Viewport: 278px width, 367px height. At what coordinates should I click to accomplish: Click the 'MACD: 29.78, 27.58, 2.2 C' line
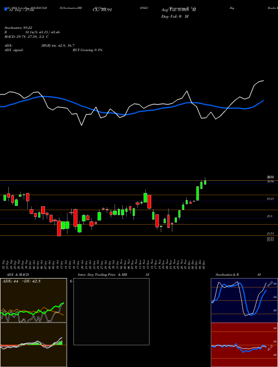click(27, 37)
